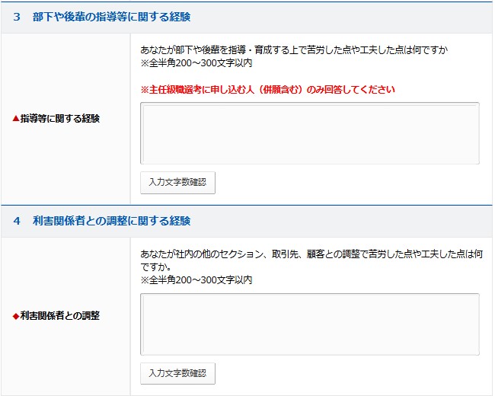
Task: Select the 利害関係者との調整に関する経験 heading text
Action: 111,221
